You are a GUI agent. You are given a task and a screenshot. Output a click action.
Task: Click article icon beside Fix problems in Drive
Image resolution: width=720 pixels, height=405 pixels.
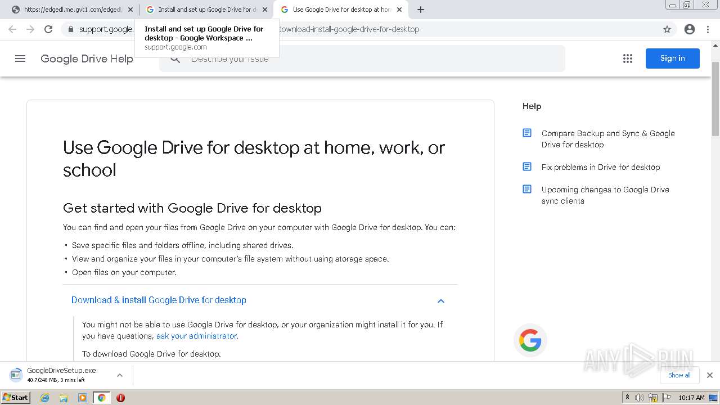[x=527, y=167]
